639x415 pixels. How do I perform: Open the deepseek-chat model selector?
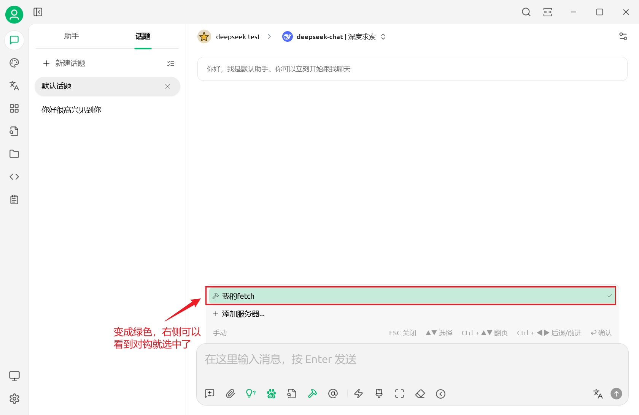click(x=334, y=37)
